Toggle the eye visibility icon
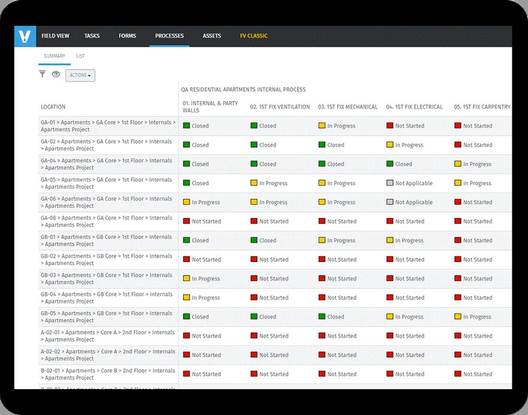This screenshot has width=528, height=415. coord(56,74)
